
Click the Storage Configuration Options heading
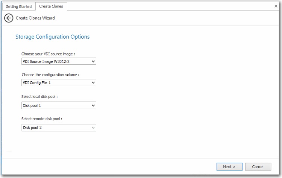click(52, 37)
